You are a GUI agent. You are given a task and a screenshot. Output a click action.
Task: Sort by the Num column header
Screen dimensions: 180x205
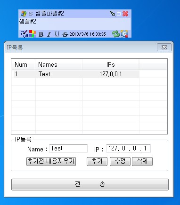coord(24,64)
